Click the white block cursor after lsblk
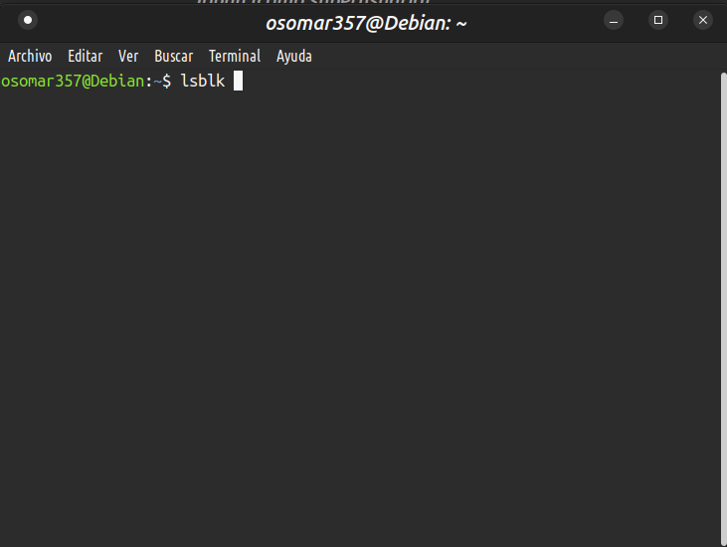The height and width of the screenshot is (547, 727). coord(238,82)
